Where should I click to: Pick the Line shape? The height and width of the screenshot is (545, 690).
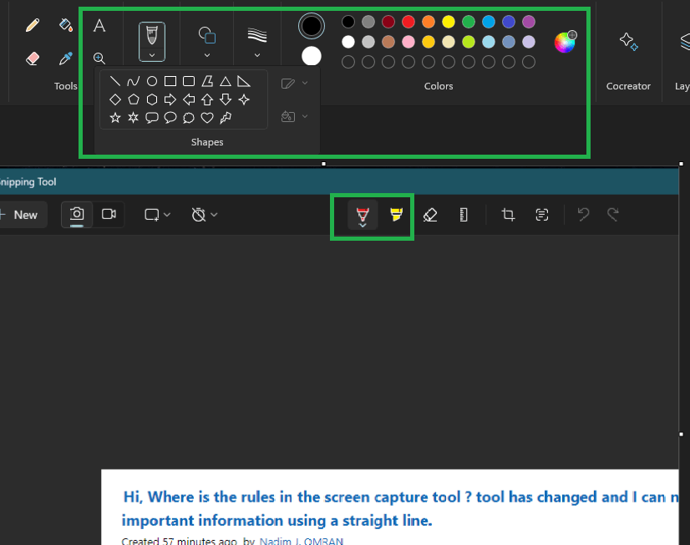pyautogui.click(x=114, y=81)
